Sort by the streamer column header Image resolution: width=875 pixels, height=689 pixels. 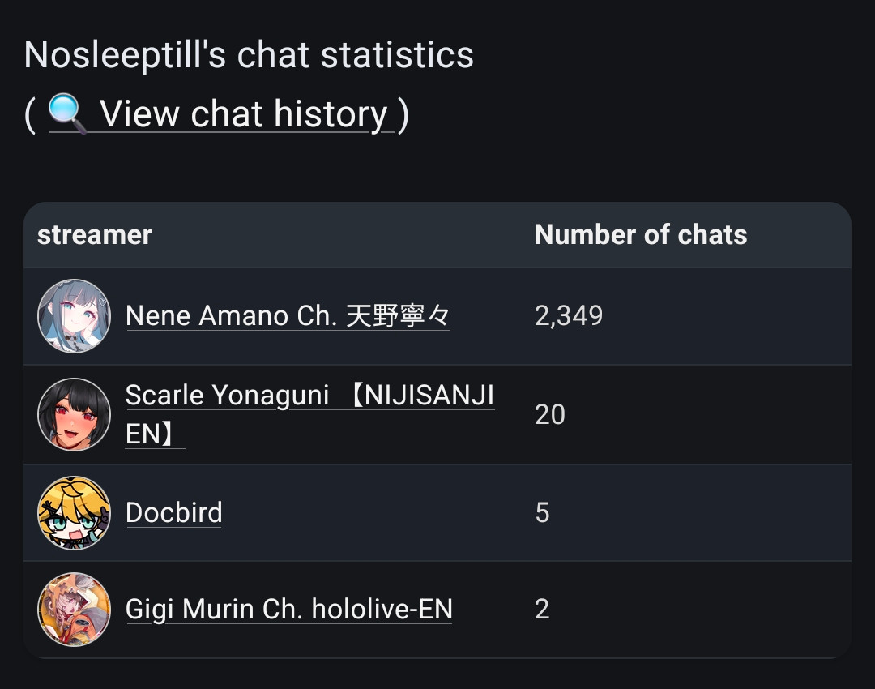(95, 234)
